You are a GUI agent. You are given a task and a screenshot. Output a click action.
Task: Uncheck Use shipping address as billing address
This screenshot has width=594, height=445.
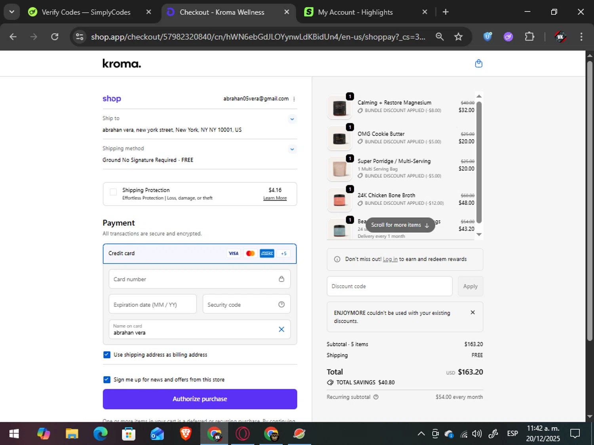[x=107, y=354]
